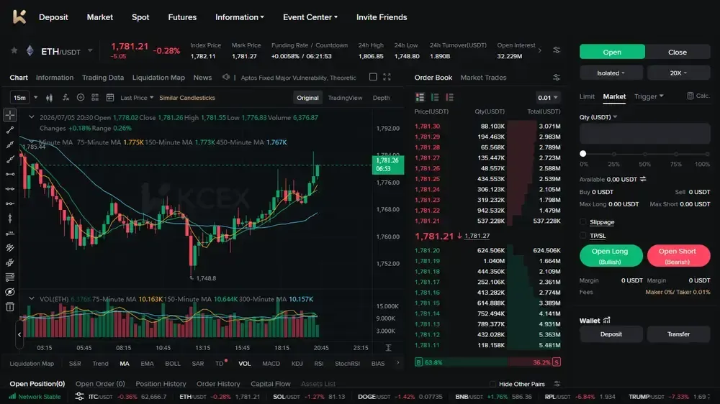Click the wallet Deposit button
The width and height of the screenshot is (720, 404).
[x=611, y=334]
